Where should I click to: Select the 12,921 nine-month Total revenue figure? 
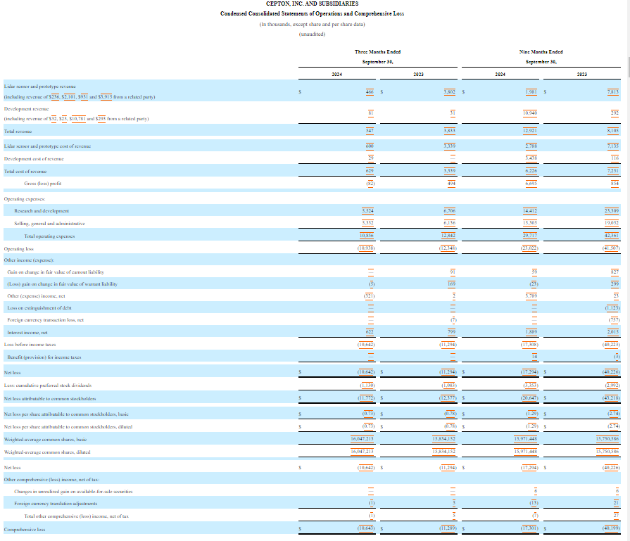[531, 131]
